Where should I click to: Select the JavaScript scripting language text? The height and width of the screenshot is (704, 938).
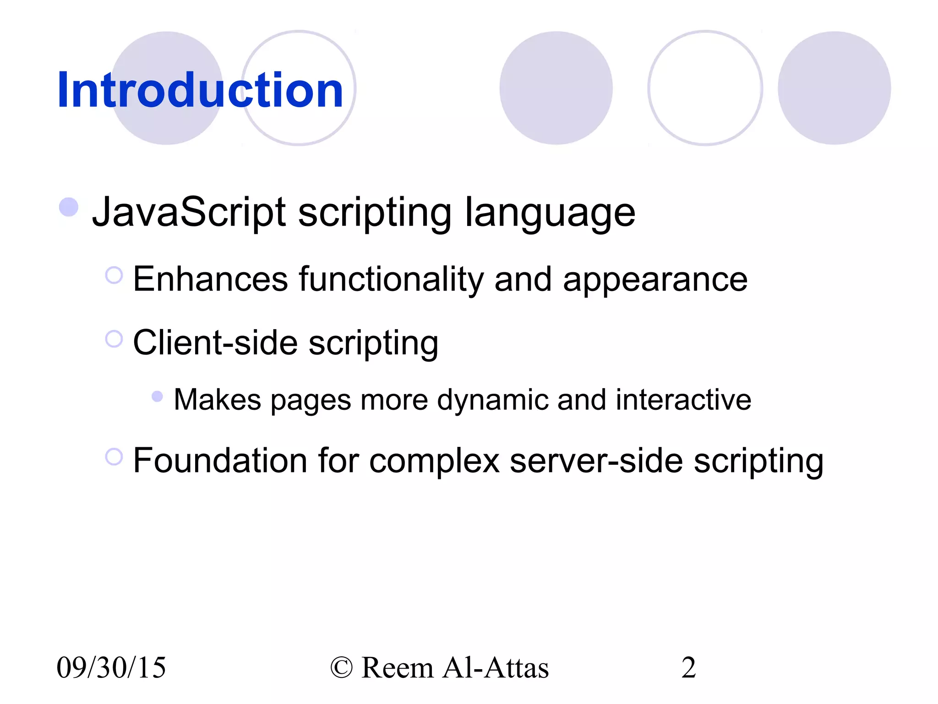tap(363, 212)
